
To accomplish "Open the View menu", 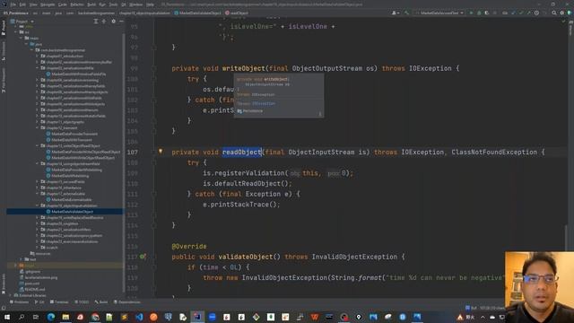I will tap(33, 4).
